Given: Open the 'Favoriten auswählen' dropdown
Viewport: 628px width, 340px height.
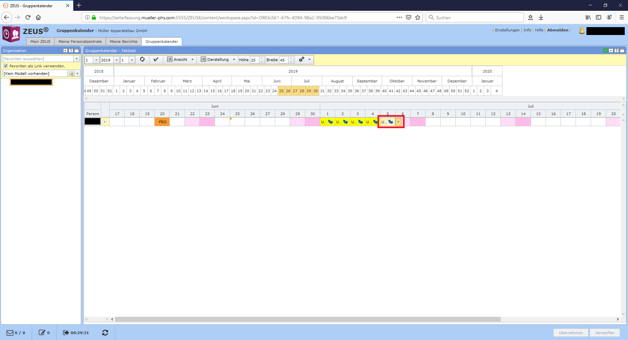Looking at the screenshot, I should (x=77, y=59).
